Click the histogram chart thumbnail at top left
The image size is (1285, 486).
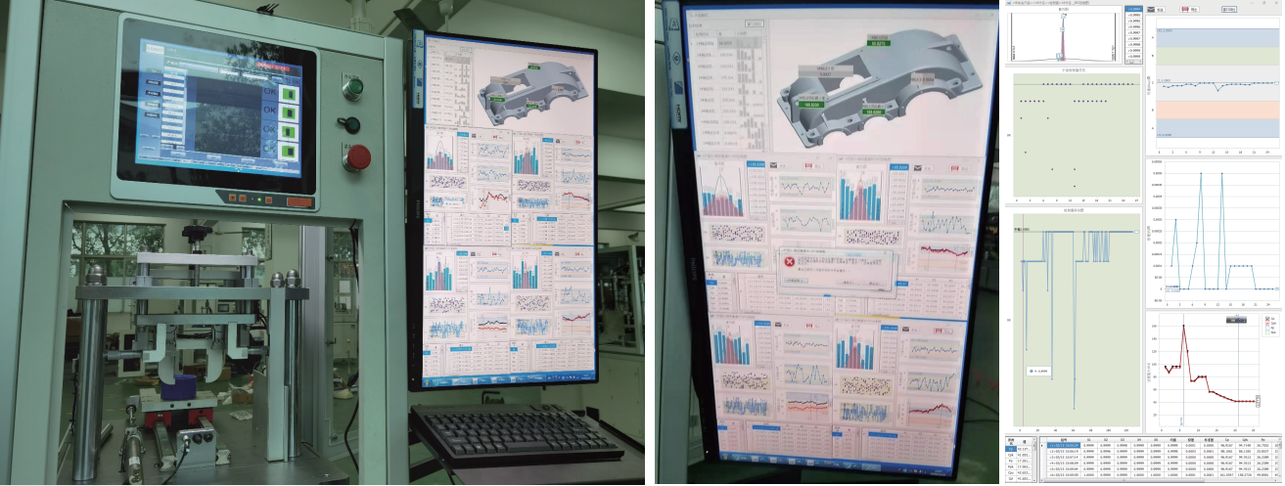[x=1064, y=35]
